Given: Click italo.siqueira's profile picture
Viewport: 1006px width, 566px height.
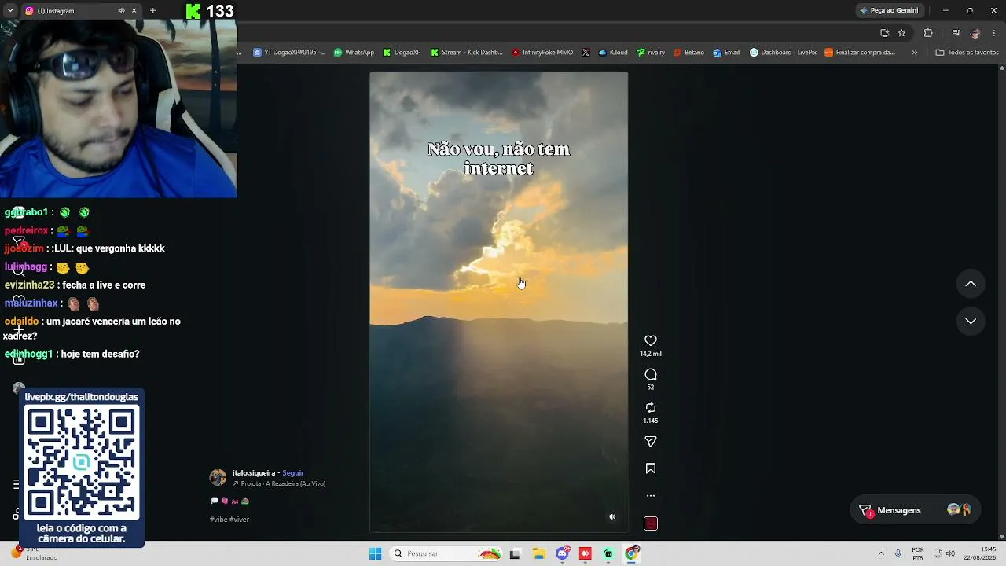Looking at the screenshot, I should (218, 477).
